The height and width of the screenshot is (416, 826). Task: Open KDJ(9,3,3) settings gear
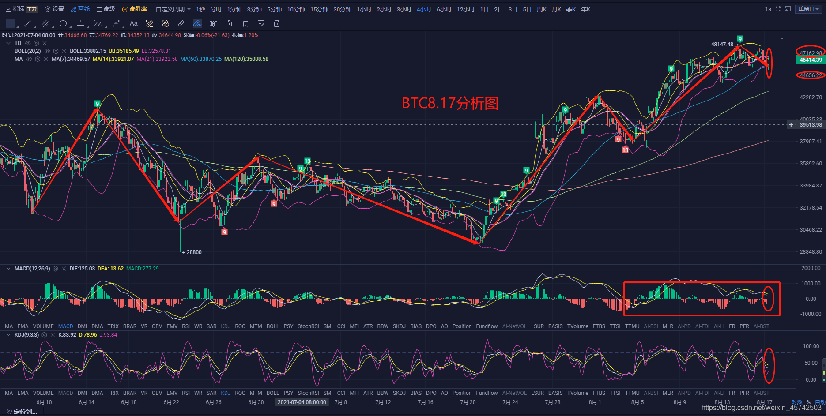click(44, 335)
